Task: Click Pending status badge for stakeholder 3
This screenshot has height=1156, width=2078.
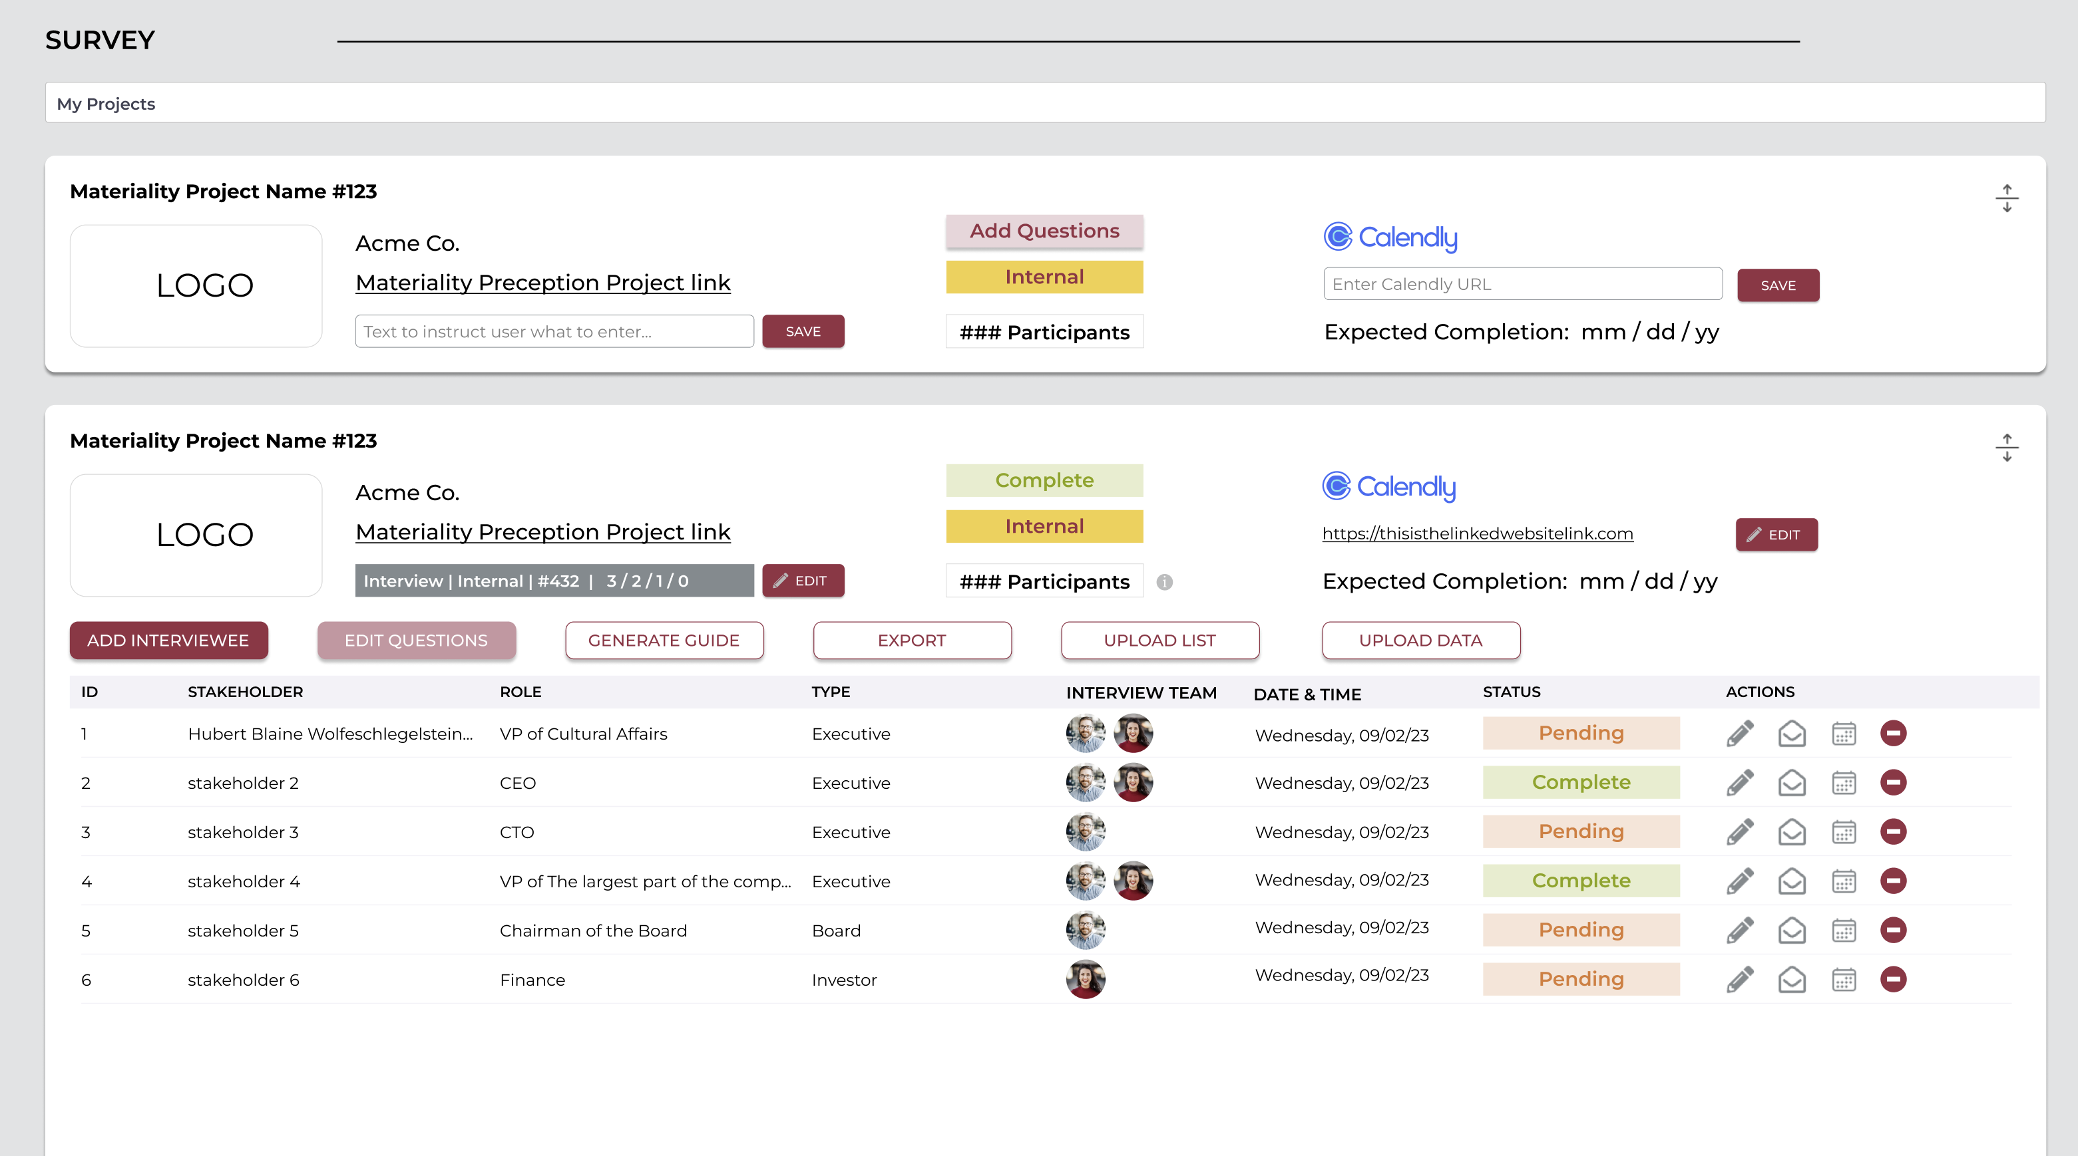Action: point(1580,831)
